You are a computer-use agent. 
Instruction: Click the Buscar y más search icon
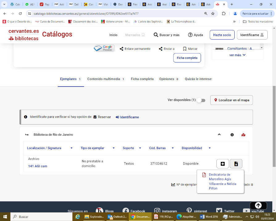[x=156, y=35]
